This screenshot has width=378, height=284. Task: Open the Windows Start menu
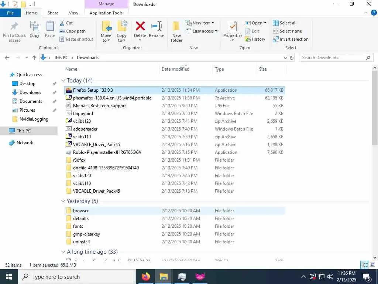(9, 277)
